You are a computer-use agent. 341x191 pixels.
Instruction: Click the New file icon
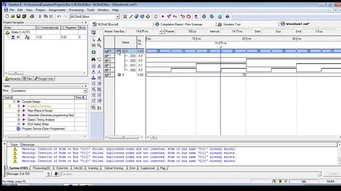[7, 16]
